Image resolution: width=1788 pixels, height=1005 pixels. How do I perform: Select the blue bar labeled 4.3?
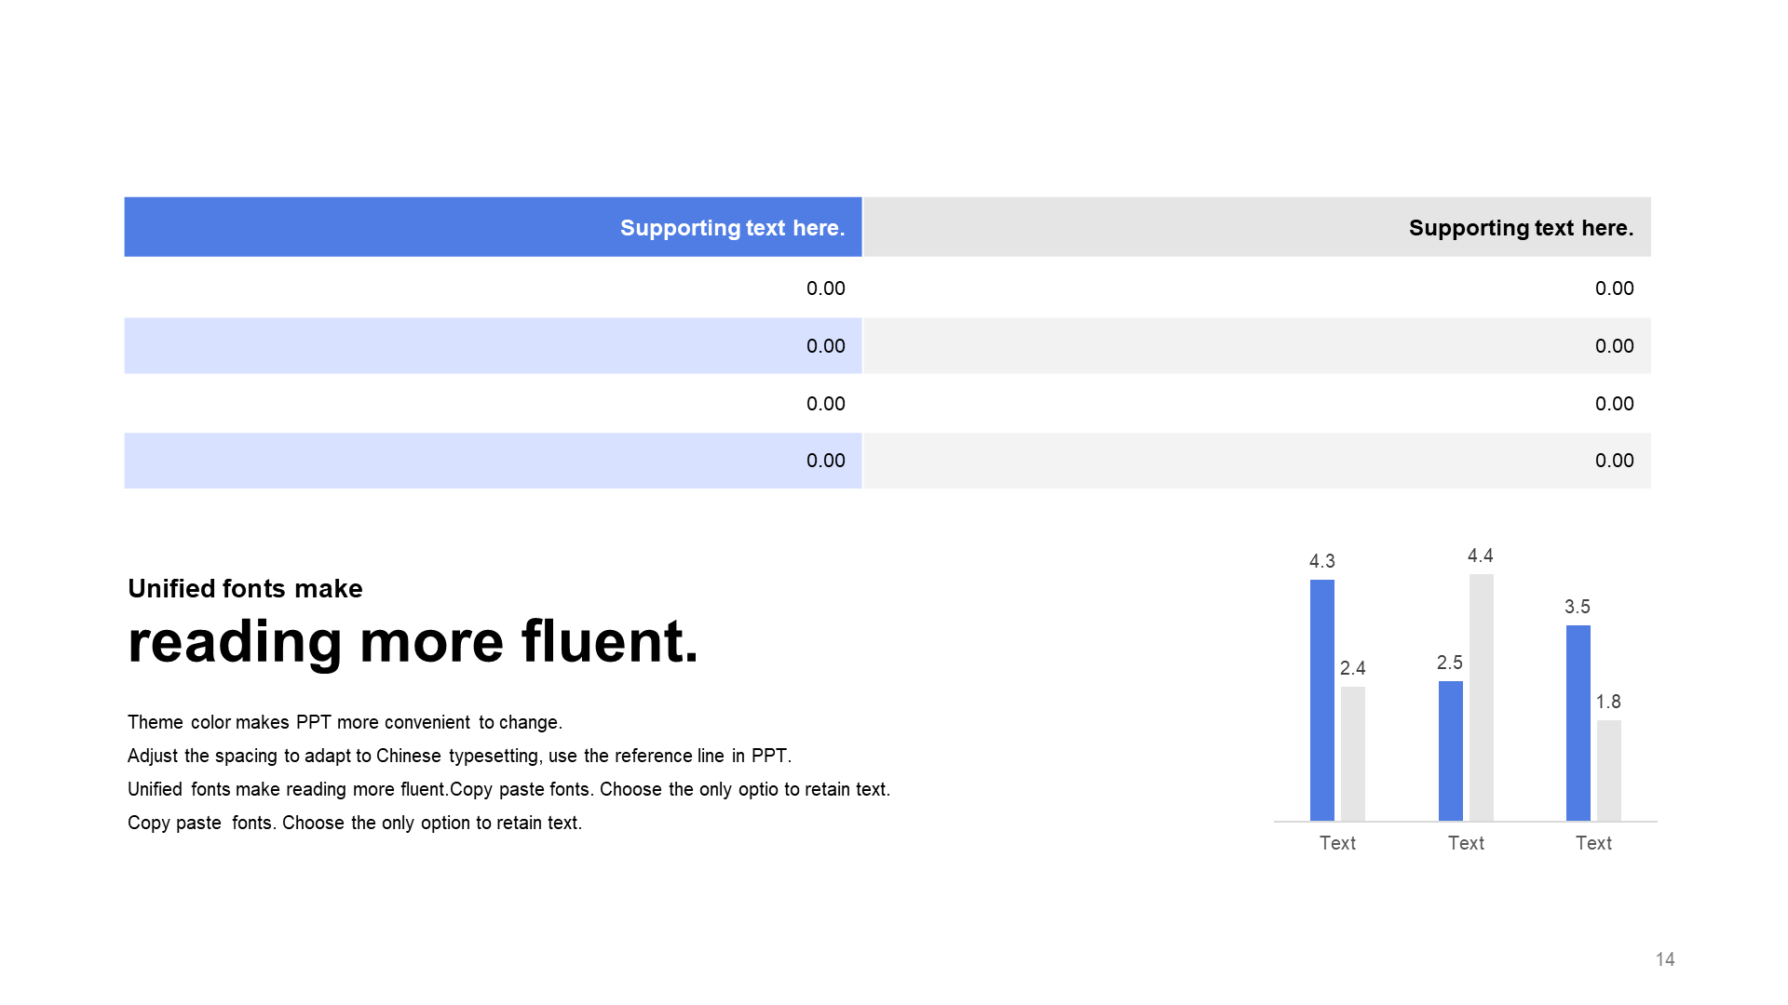tap(1322, 700)
